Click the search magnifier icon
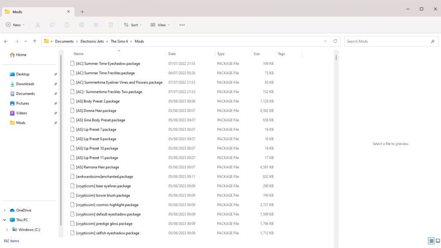Image resolution: width=441 pixels, height=248 pixels. coord(432,41)
